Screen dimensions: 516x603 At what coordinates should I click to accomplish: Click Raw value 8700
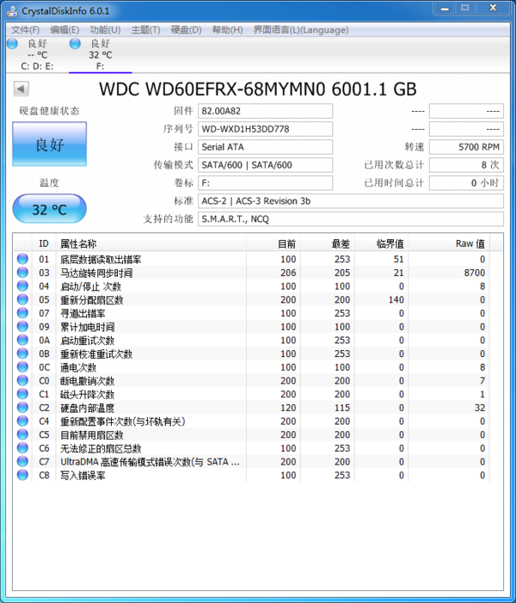tap(475, 273)
